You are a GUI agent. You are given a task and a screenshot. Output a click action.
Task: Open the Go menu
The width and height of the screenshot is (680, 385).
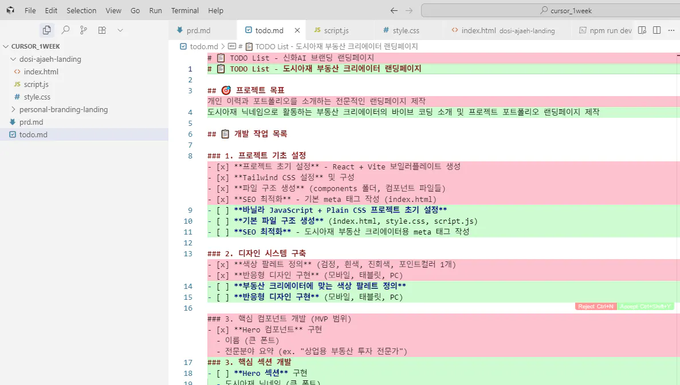point(135,10)
